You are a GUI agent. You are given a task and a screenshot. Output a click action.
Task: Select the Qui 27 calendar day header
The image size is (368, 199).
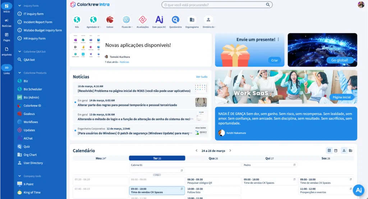pos(270,158)
